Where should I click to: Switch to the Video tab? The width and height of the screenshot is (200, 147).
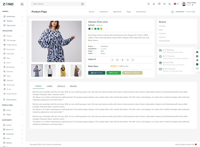(x=49, y=86)
